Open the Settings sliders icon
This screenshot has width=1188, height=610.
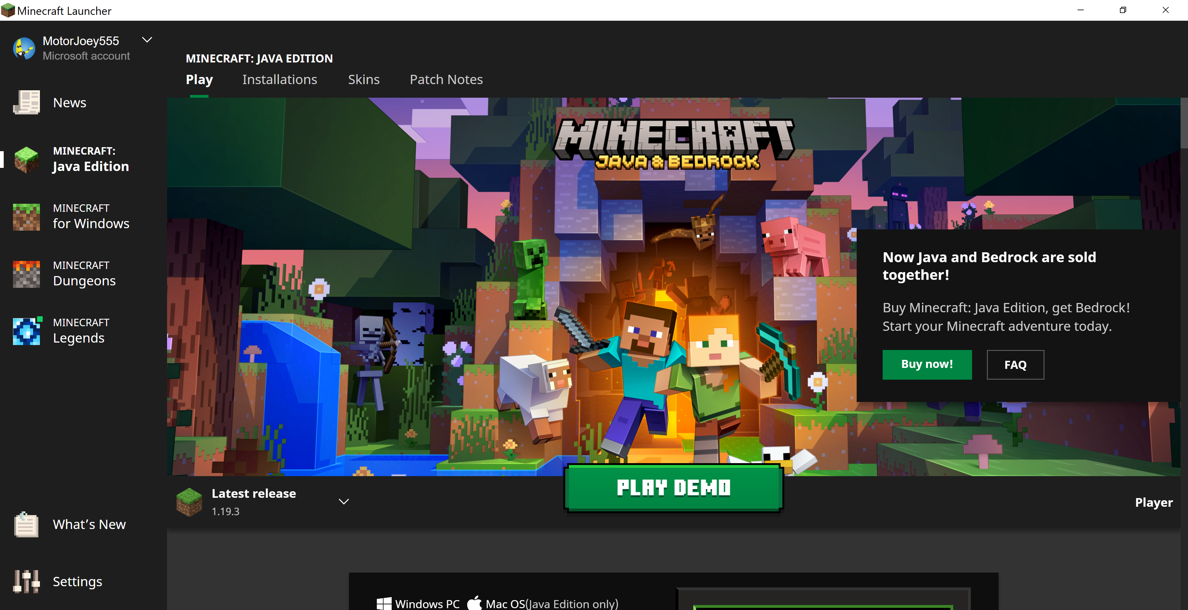[26, 582]
